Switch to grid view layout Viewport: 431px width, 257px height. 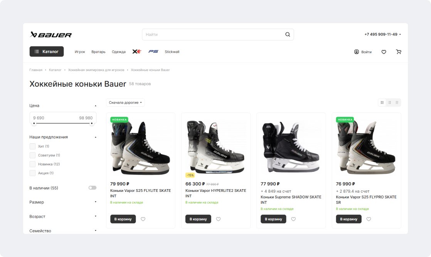(x=382, y=102)
